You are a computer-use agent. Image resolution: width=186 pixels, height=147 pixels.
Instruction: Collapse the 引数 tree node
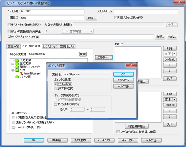tap(13, 70)
